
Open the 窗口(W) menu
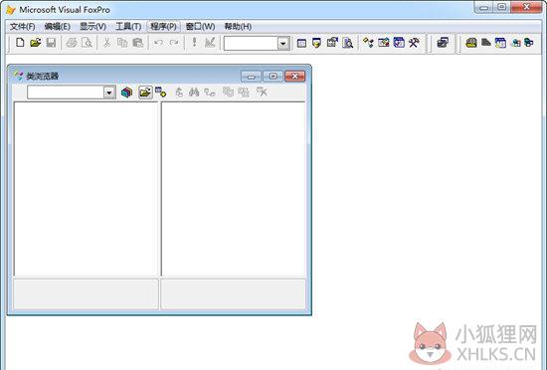coord(200,27)
